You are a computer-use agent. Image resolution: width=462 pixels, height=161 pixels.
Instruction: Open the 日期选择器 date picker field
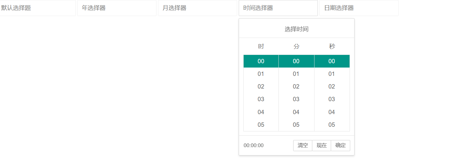(359, 8)
